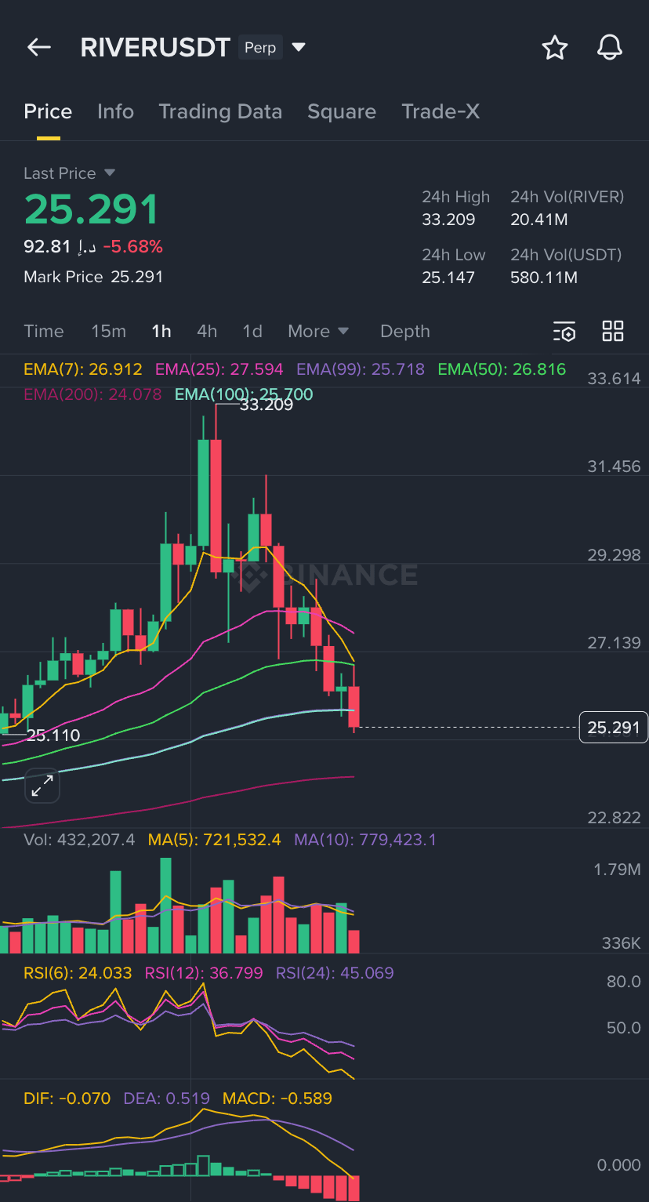Tap the back arrow icon

(x=39, y=48)
